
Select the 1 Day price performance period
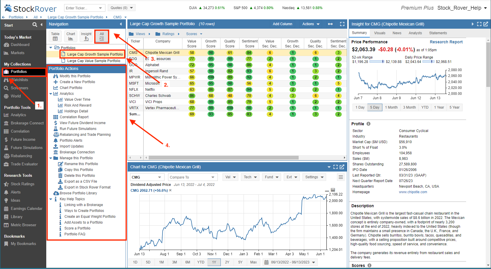point(360,107)
